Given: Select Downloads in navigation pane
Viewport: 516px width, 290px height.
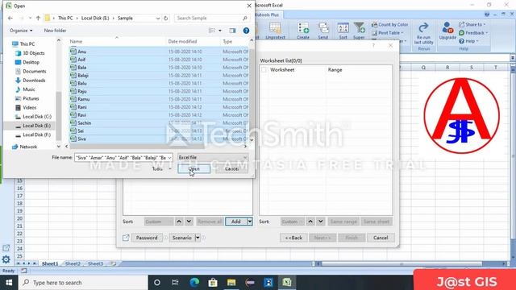Looking at the screenshot, I should coord(34,81).
